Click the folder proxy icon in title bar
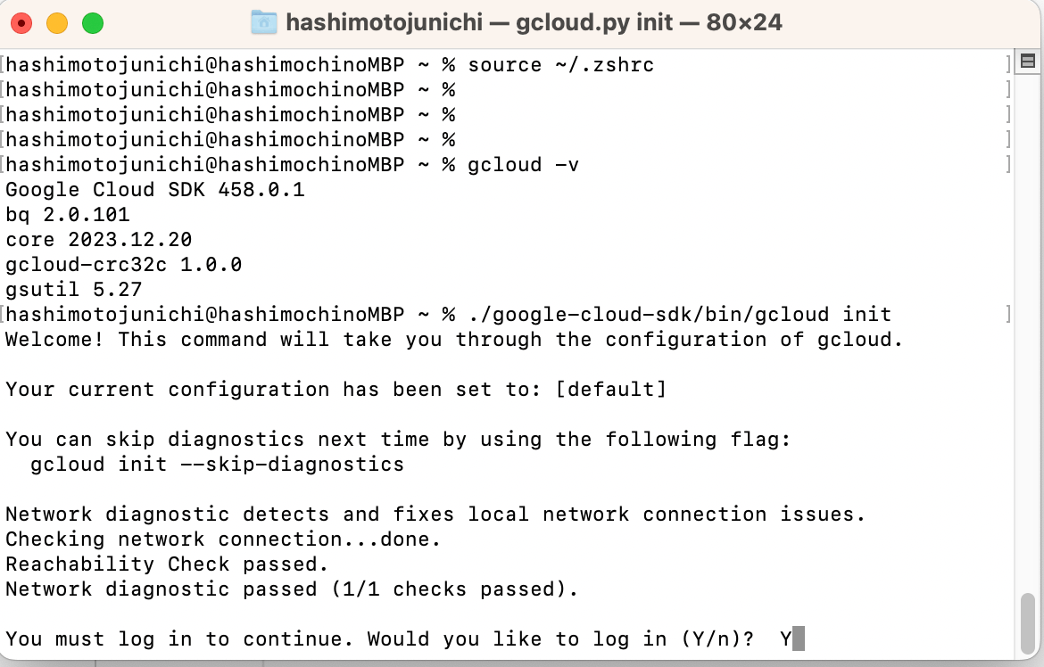The height and width of the screenshot is (667, 1044). (263, 22)
